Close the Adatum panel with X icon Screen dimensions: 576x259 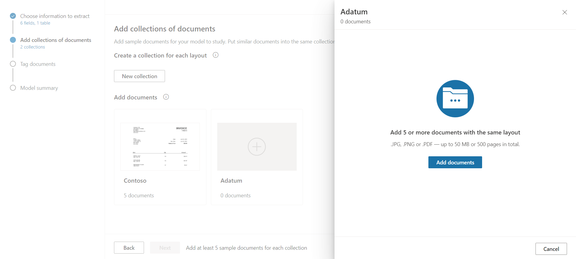pyautogui.click(x=565, y=12)
